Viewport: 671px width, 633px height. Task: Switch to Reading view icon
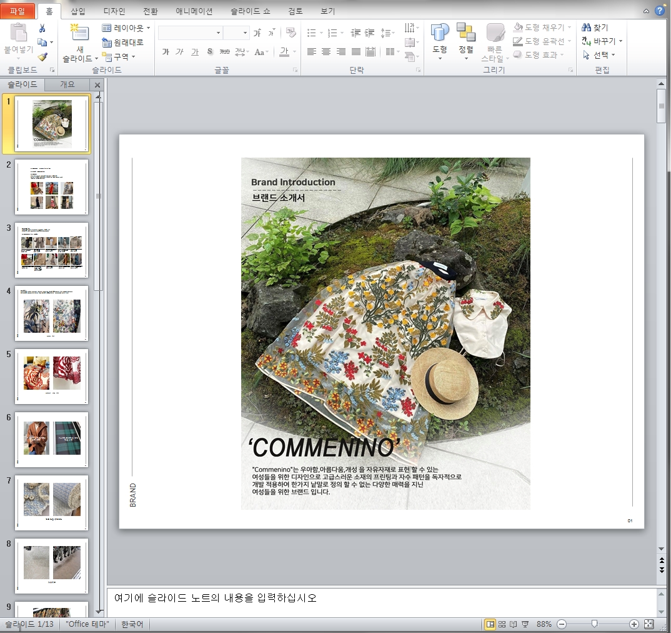click(514, 624)
